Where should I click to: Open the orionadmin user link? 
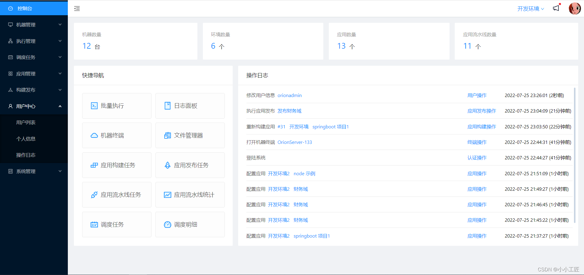[289, 95]
